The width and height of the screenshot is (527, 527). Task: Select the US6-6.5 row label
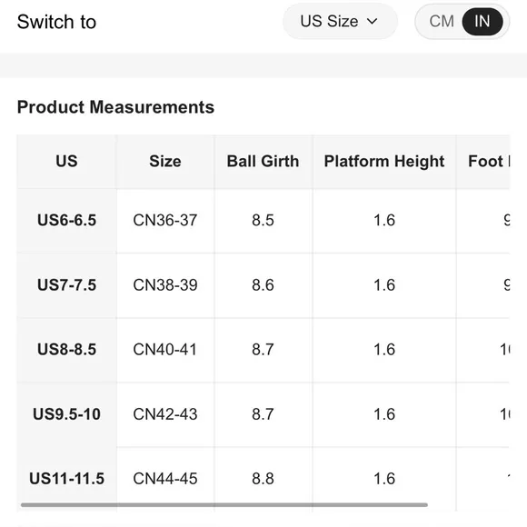pos(66,221)
